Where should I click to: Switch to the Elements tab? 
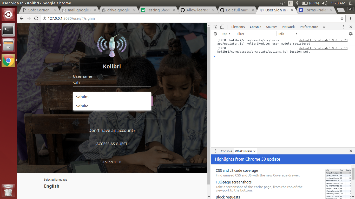point(238,27)
